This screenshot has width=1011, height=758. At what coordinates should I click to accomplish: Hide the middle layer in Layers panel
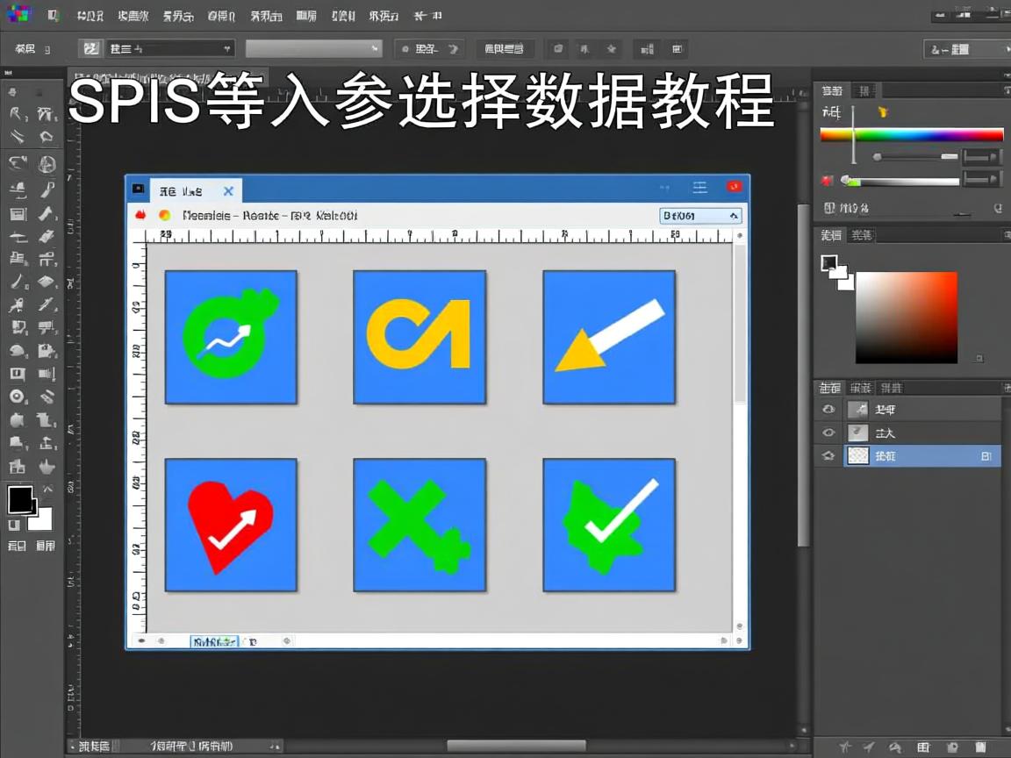[x=828, y=433]
